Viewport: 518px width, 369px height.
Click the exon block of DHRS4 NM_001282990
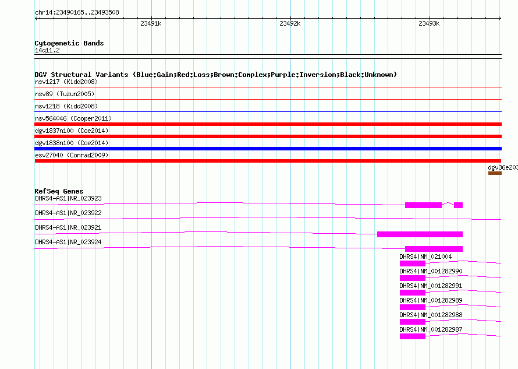coord(413,278)
